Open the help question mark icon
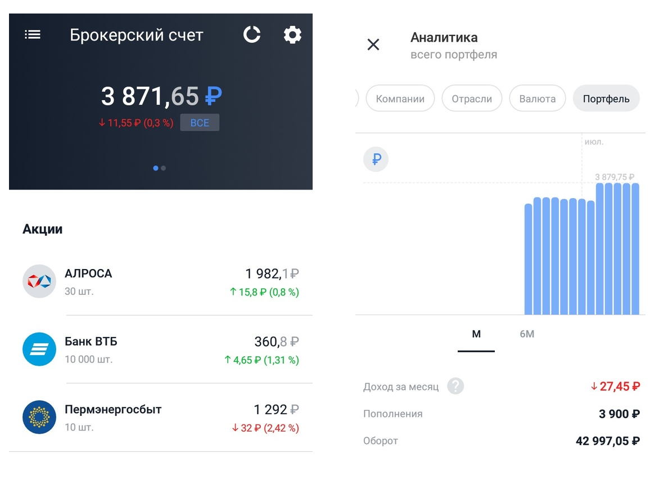This screenshot has width=659, height=484. pos(455,386)
